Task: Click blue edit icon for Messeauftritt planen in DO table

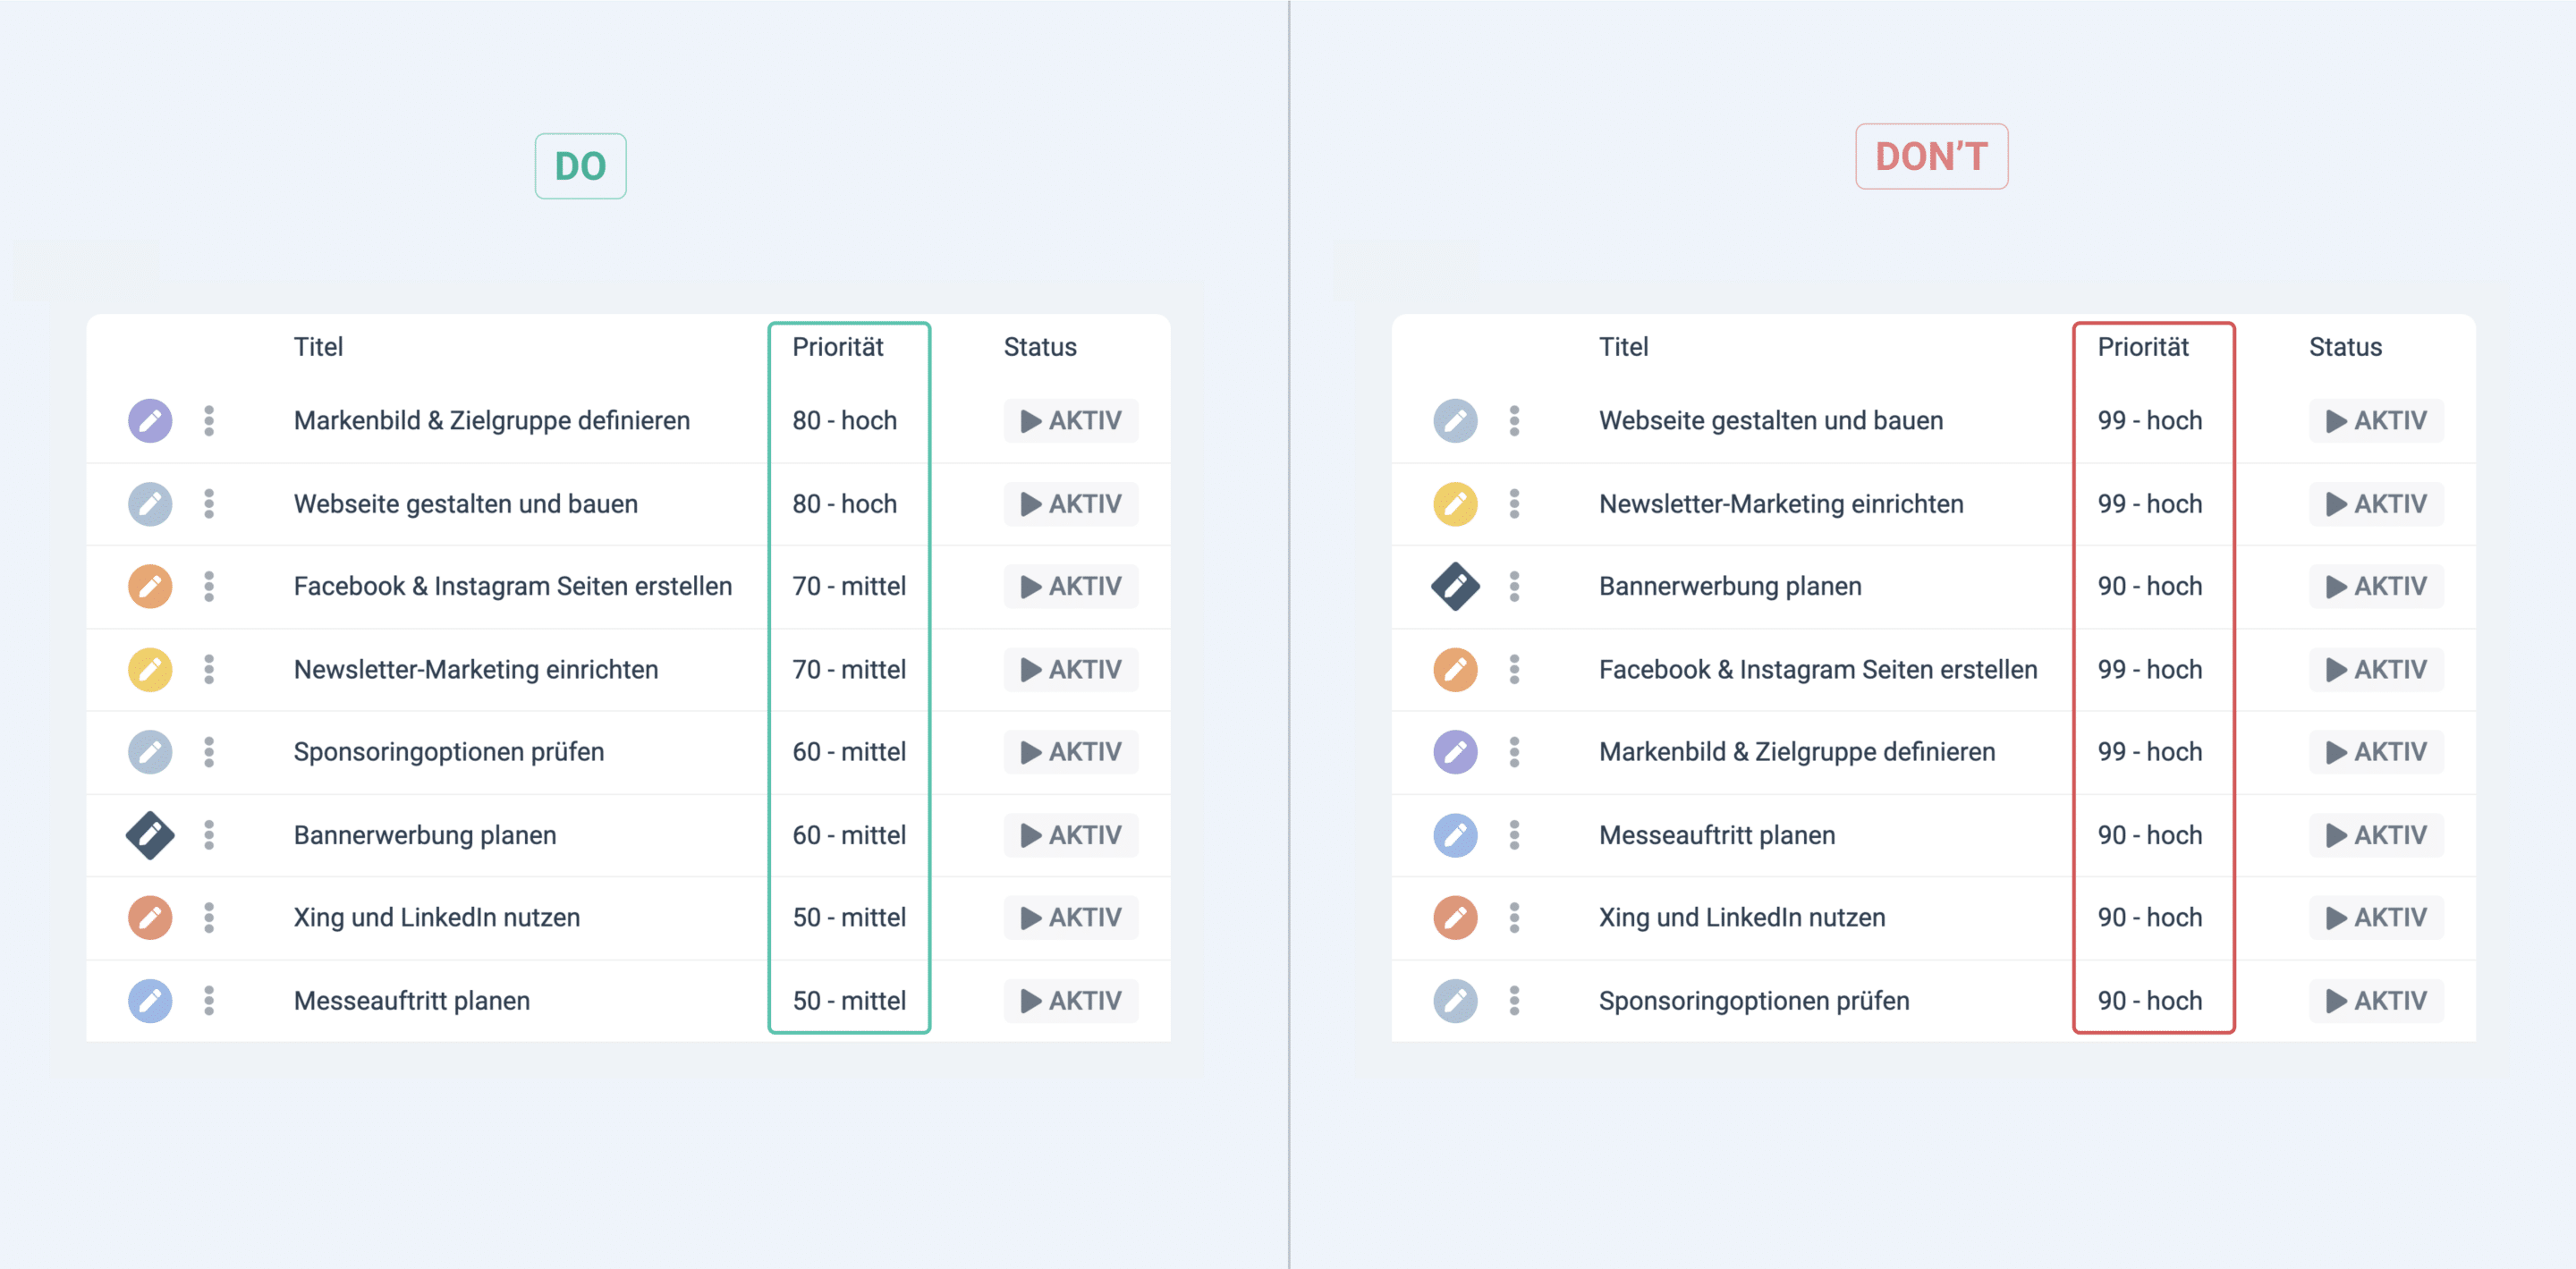Action: click(x=150, y=1000)
